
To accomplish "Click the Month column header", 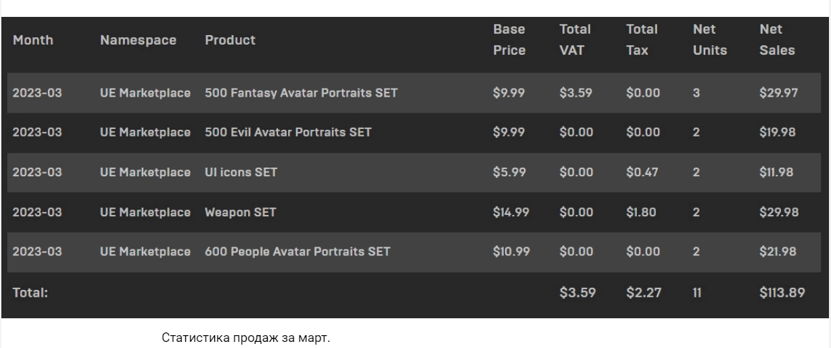I will [x=33, y=41].
